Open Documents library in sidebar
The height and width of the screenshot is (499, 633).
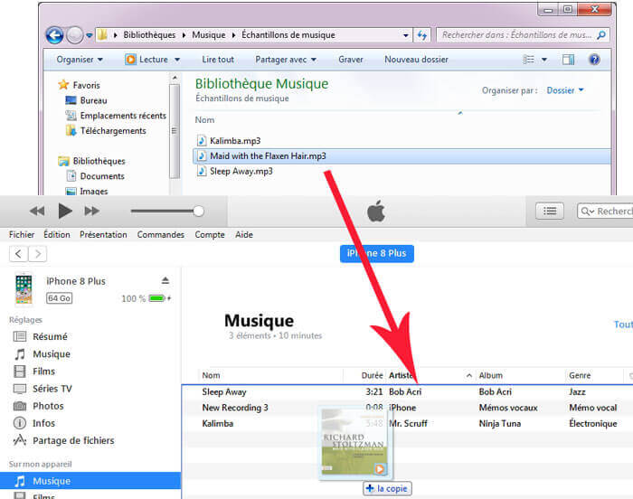click(95, 176)
